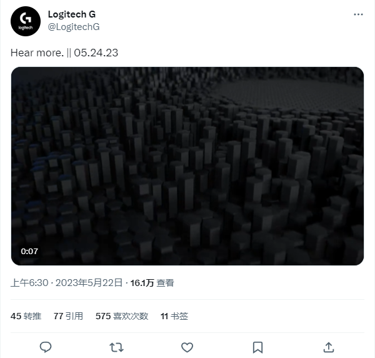Click the Logitech G profile avatar

tap(26, 21)
